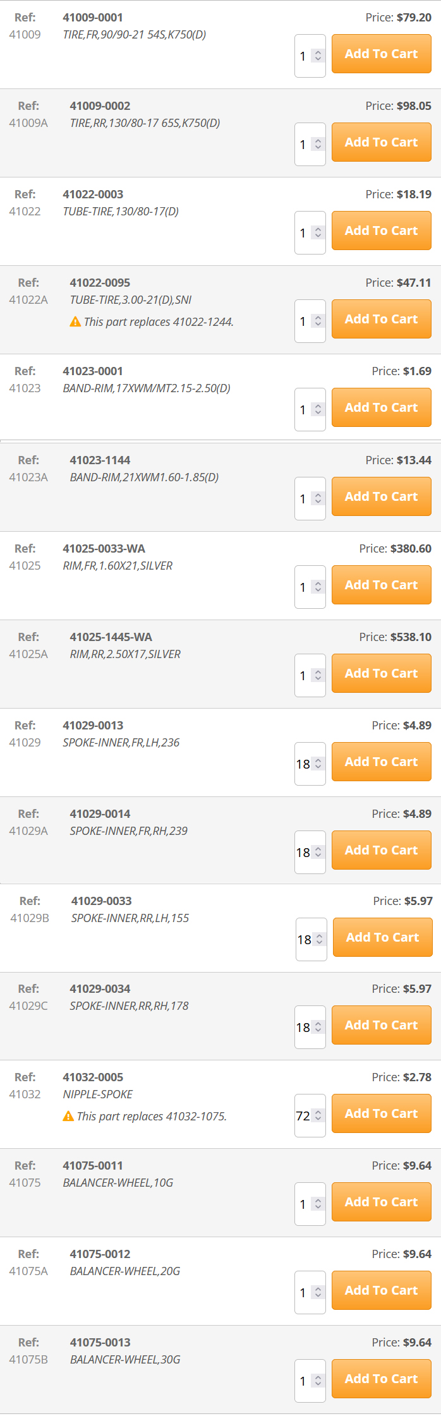
Task: Click quantity stepper for NIPPLE-SPOKE showing 72
Action: (318, 1115)
